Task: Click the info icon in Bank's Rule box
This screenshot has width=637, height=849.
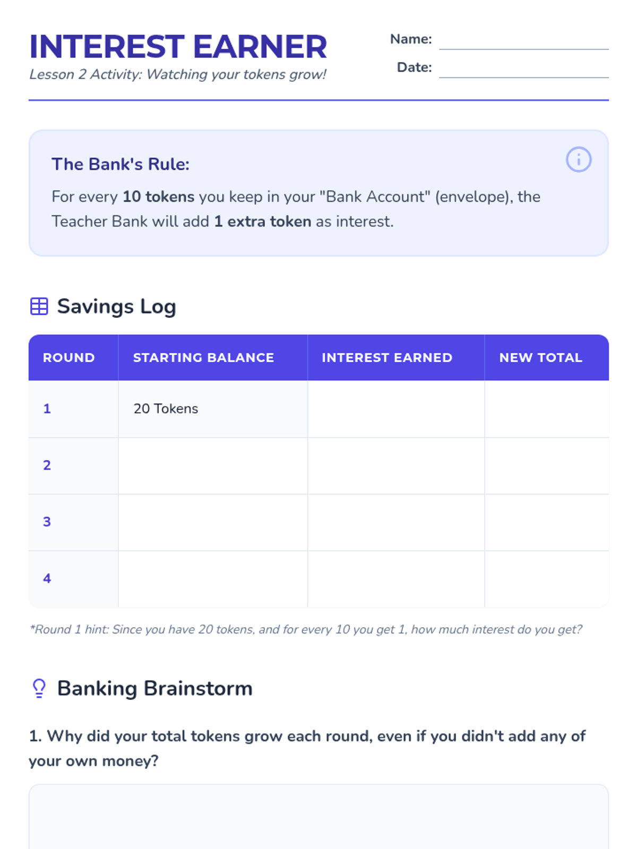Action: (579, 160)
